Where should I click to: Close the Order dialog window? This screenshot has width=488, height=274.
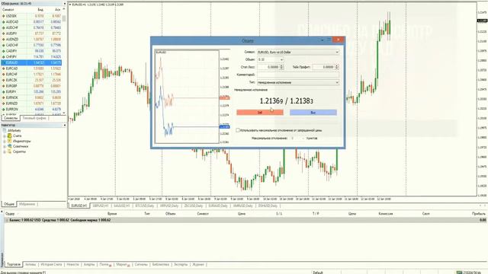pos(338,40)
